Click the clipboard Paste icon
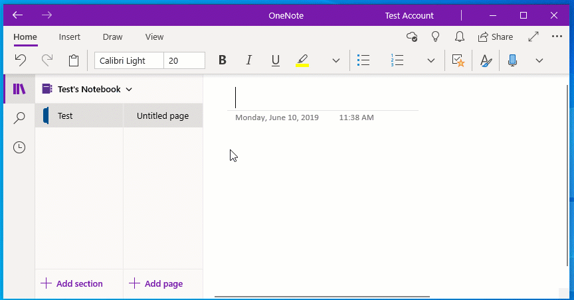Image resolution: width=574 pixels, height=300 pixels. [74, 60]
